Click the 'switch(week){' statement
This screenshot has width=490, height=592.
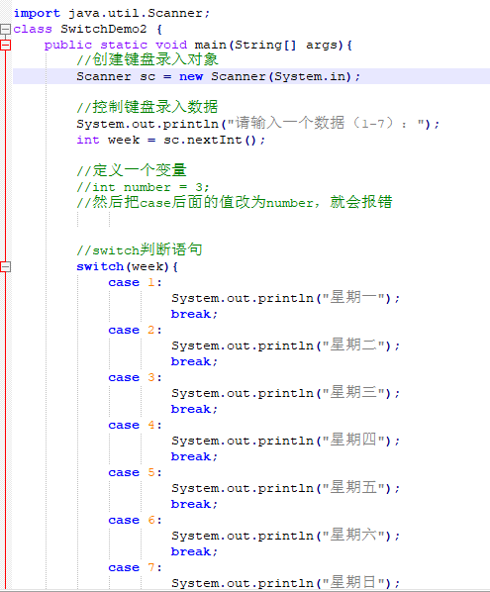click(128, 266)
